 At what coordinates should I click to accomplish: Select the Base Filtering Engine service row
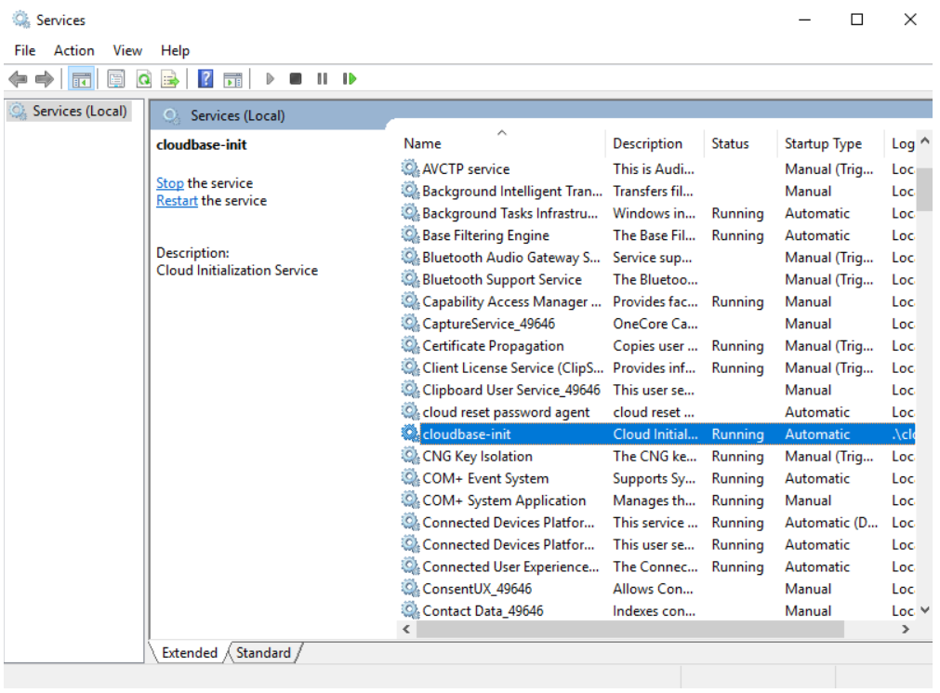[x=485, y=236]
